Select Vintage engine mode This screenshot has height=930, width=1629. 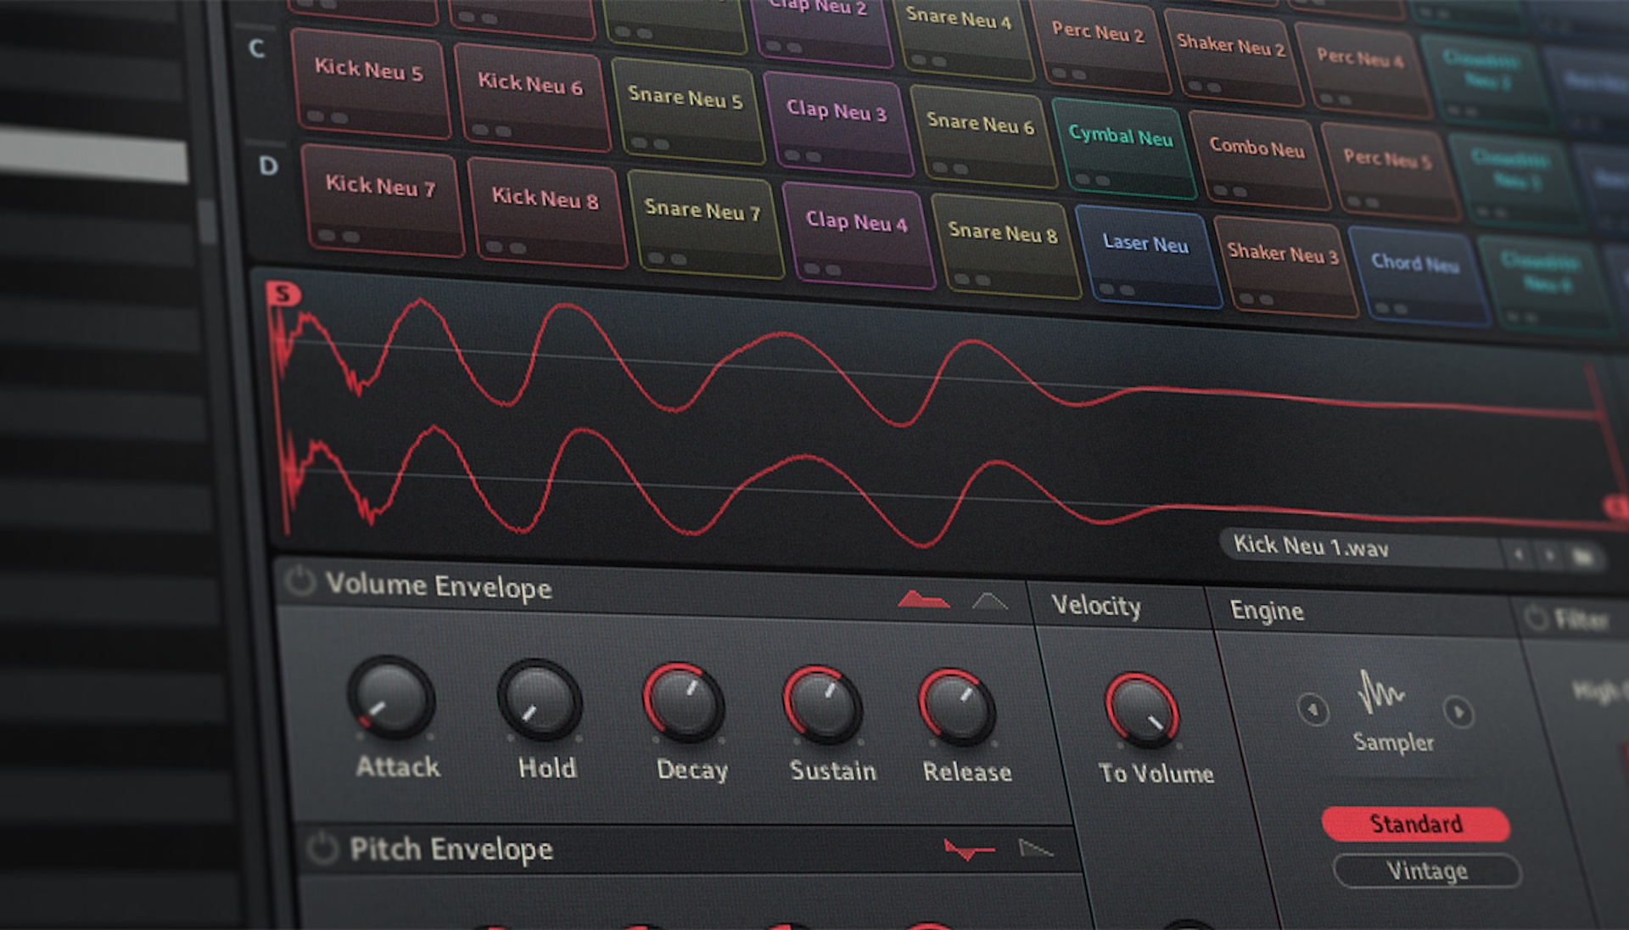coord(1426,871)
